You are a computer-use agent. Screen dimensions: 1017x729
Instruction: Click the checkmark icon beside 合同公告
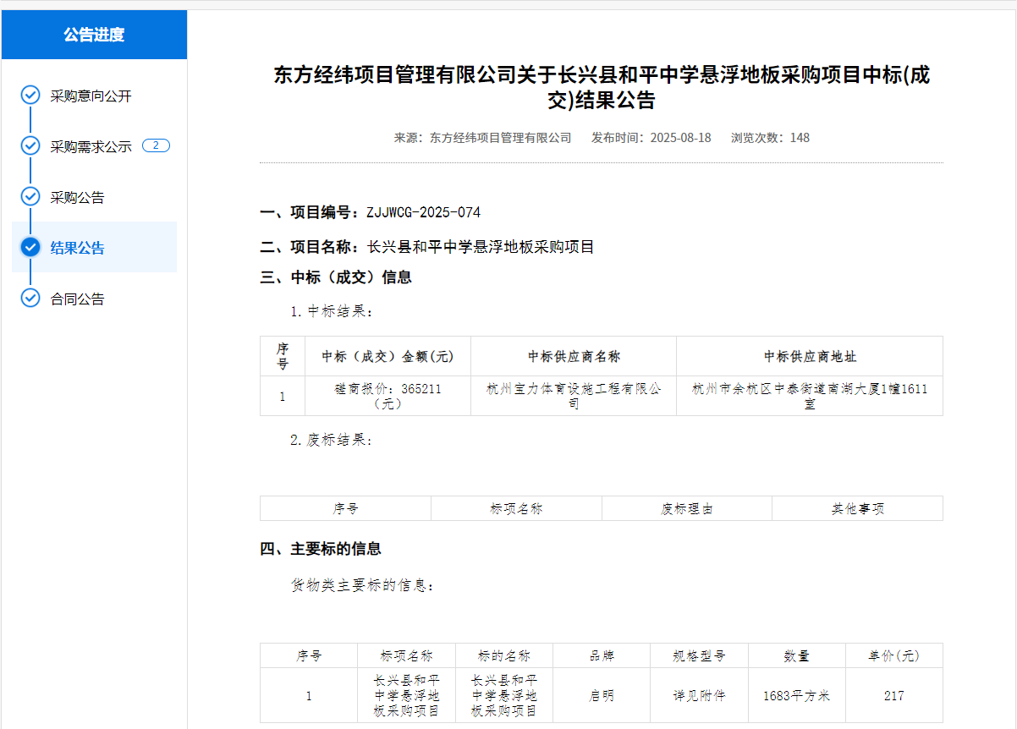[30, 298]
